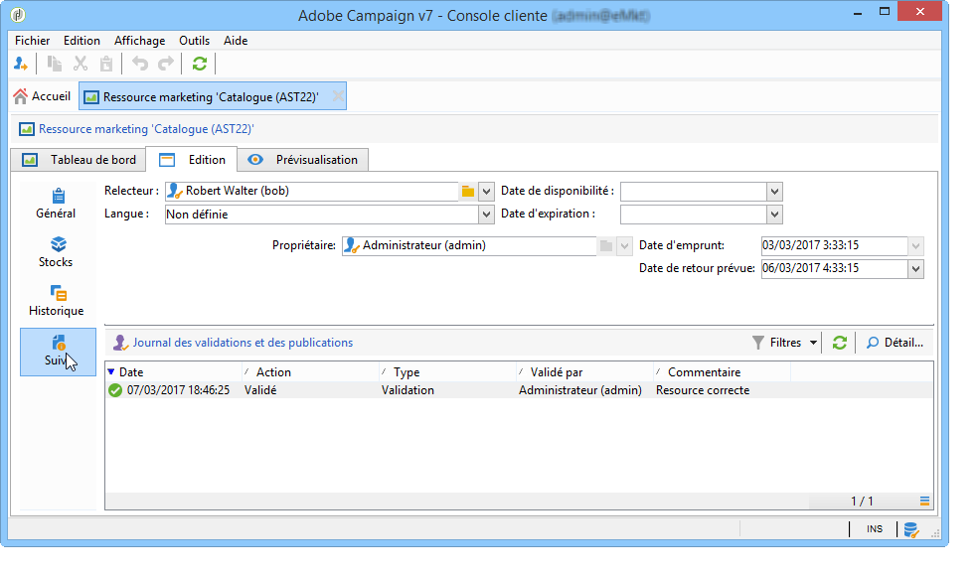Click the database status bar icon

[x=911, y=529]
